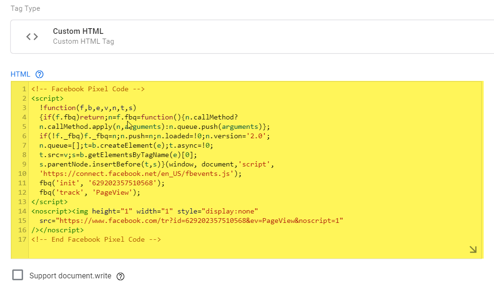The image size is (494, 284).
Task: Open help icon beside Support document.write
Action: (121, 276)
